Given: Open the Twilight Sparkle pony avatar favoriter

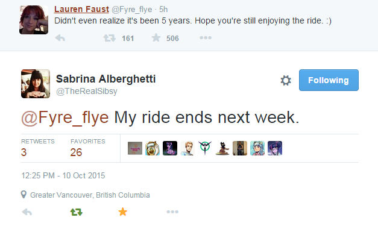Looking at the screenshot, I should (x=170, y=148).
